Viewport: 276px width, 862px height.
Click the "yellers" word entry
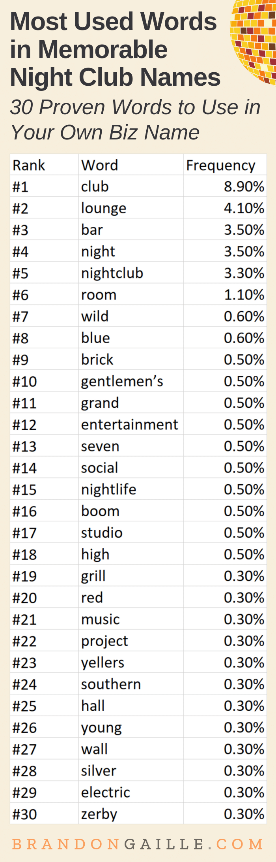tap(103, 663)
